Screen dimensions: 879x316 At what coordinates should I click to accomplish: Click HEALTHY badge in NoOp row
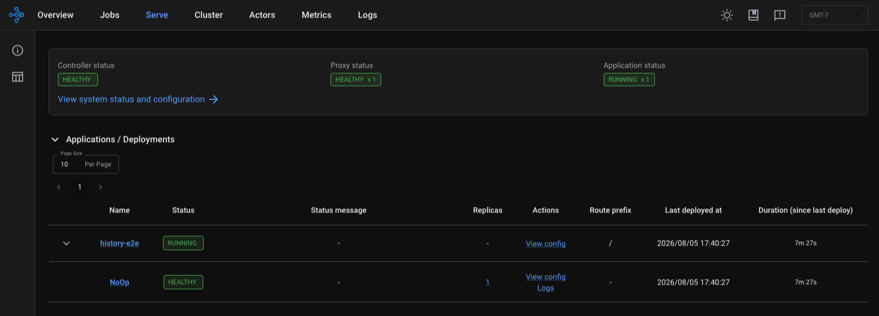point(183,282)
